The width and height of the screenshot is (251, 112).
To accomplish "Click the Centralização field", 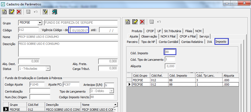I will [40, 91].
